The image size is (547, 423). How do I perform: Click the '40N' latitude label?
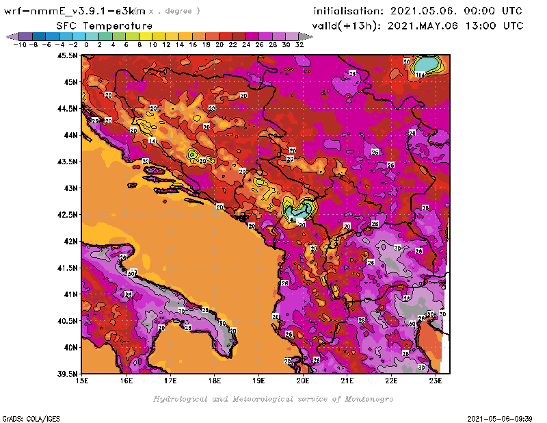70,348
